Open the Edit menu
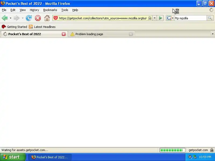 (x=13, y=10)
